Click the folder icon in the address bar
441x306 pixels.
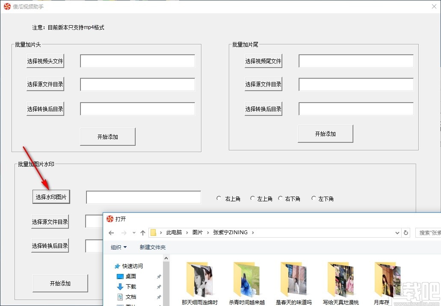point(153,232)
